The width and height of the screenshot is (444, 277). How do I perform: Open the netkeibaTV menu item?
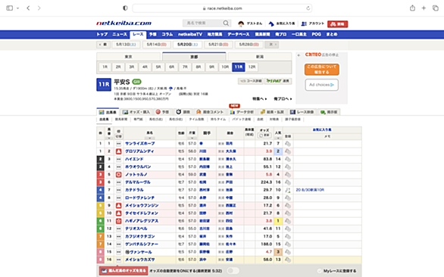(190, 34)
